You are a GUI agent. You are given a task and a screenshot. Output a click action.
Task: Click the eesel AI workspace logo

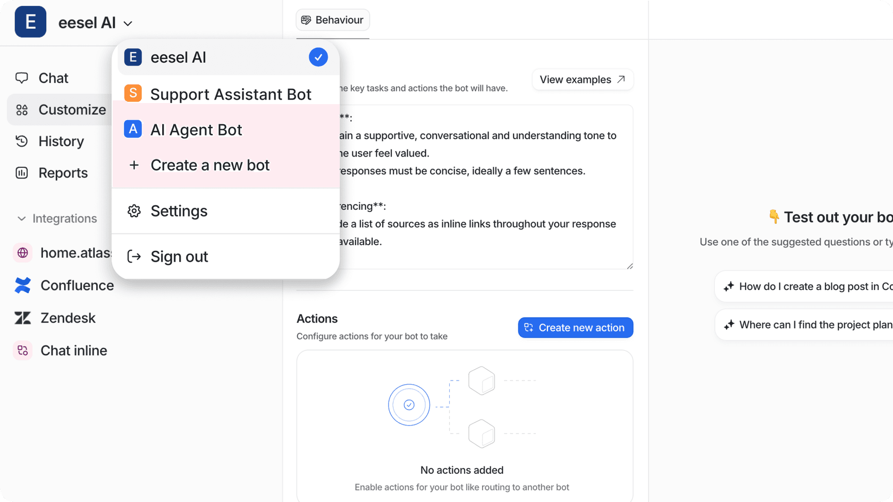[30, 22]
